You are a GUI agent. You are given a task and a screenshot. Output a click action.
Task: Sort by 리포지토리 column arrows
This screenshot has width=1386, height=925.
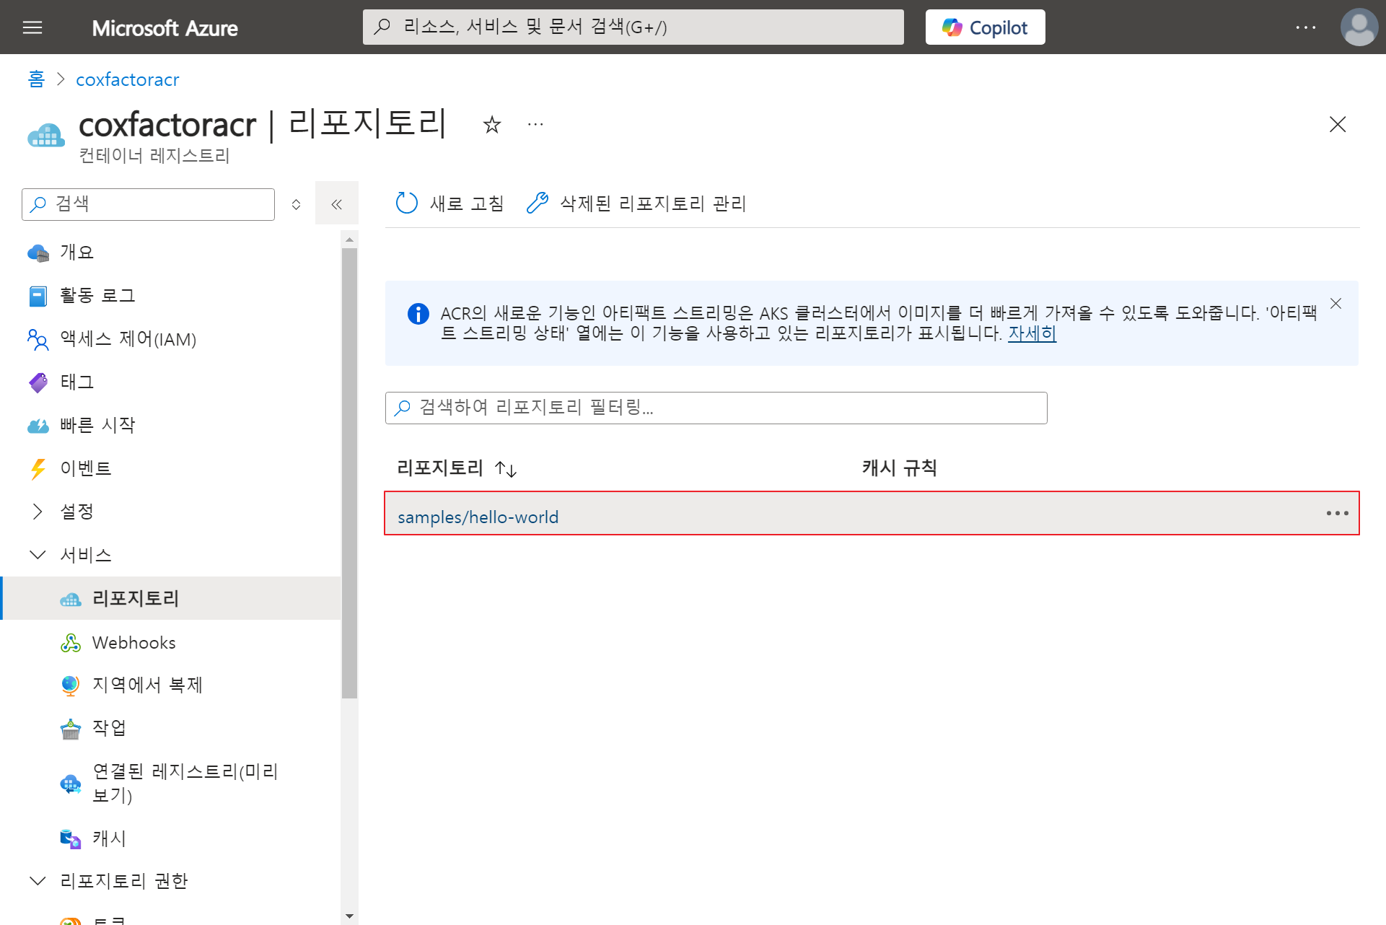(x=506, y=469)
